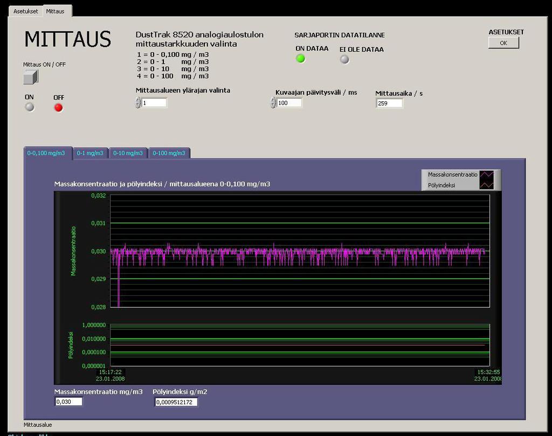Click the SARJAPORTIN DATATILANNE heading
552x436 pixels.
click(340, 35)
